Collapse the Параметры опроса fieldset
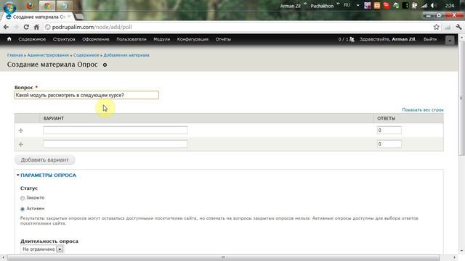This screenshot has width=465, height=261. pos(48,175)
